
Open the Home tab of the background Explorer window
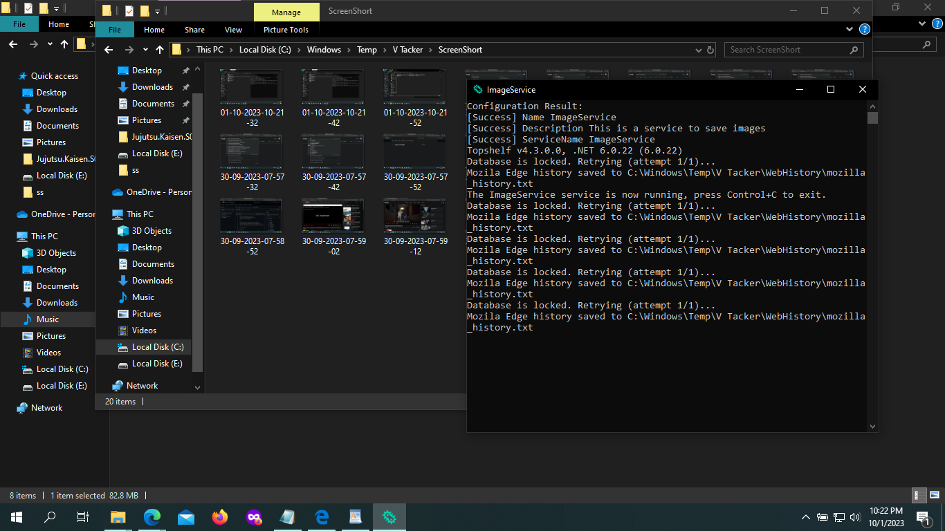[59, 24]
